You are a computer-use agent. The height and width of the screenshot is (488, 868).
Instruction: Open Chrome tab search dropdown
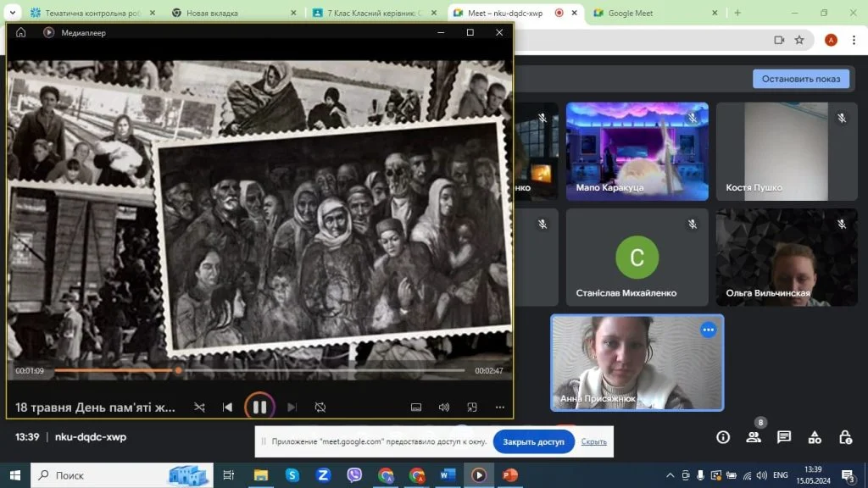[12, 12]
